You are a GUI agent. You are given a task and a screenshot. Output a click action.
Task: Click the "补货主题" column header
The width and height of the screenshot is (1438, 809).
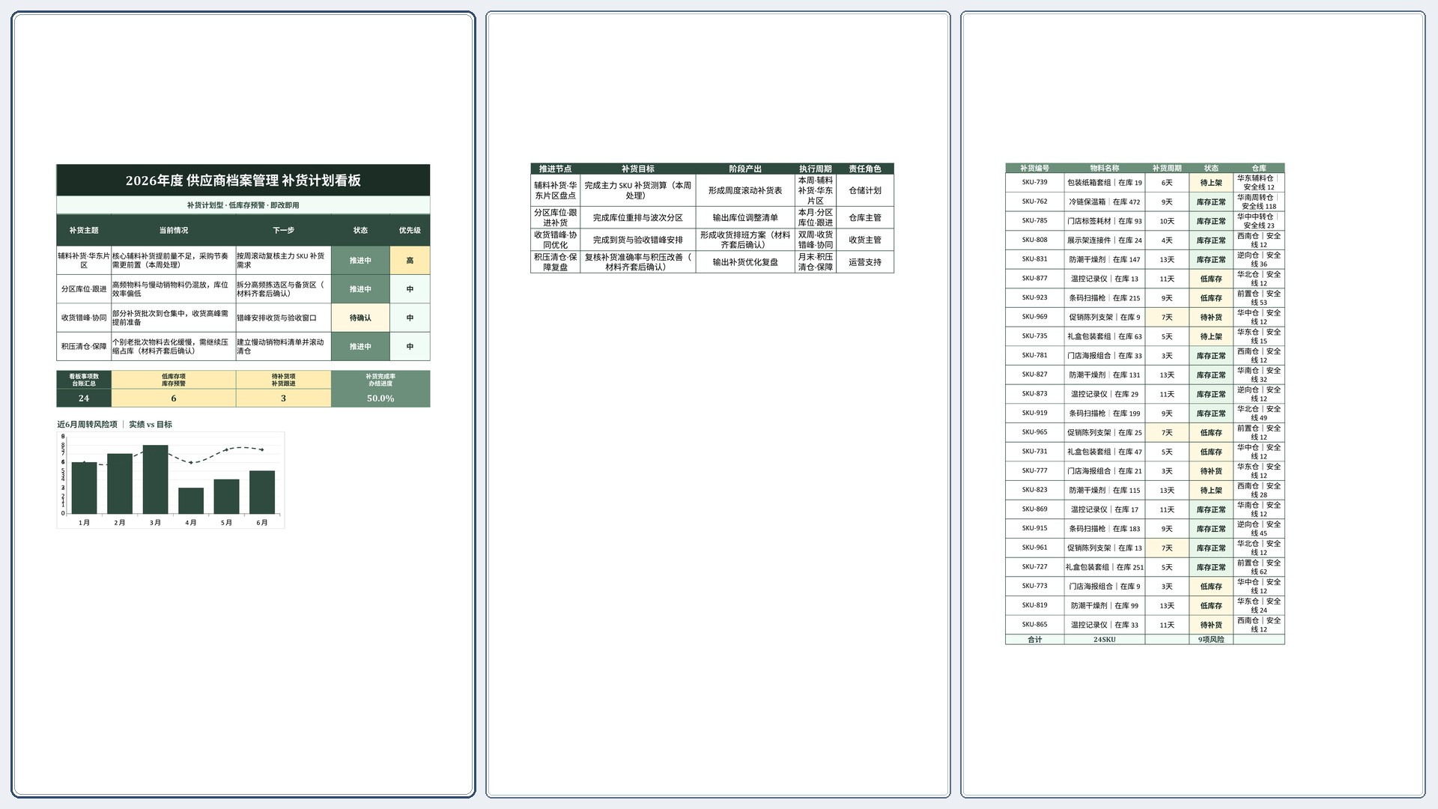pyautogui.click(x=84, y=231)
